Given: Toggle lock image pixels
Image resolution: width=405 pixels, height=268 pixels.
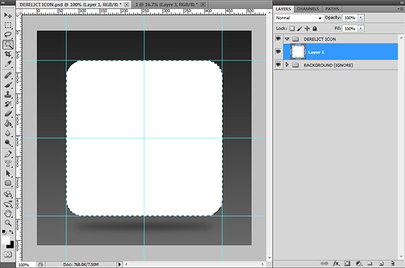Looking at the screenshot, I should tap(300, 28).
